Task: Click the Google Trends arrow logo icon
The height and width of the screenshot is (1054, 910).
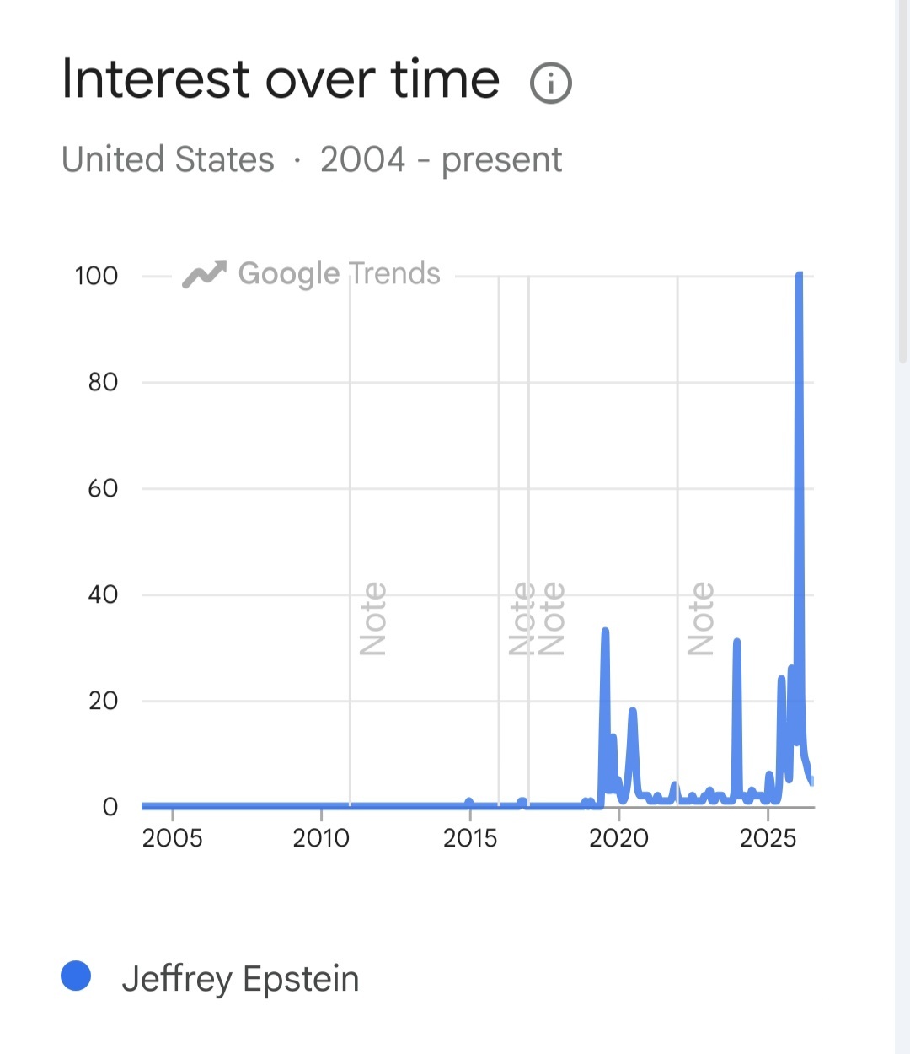Action: (x=205, y=274)
